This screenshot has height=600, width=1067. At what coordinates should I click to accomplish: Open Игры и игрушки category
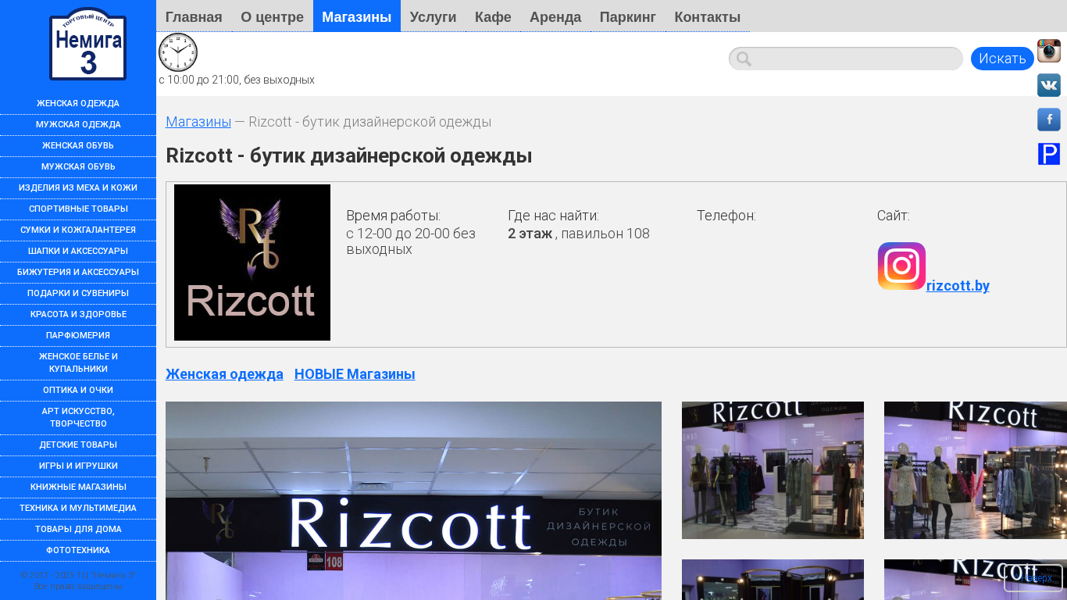[78, 466]
